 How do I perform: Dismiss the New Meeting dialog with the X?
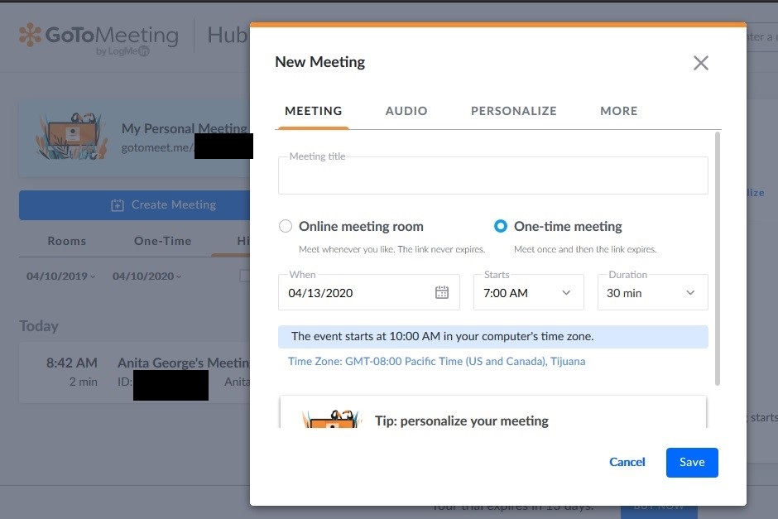(700, 63)
